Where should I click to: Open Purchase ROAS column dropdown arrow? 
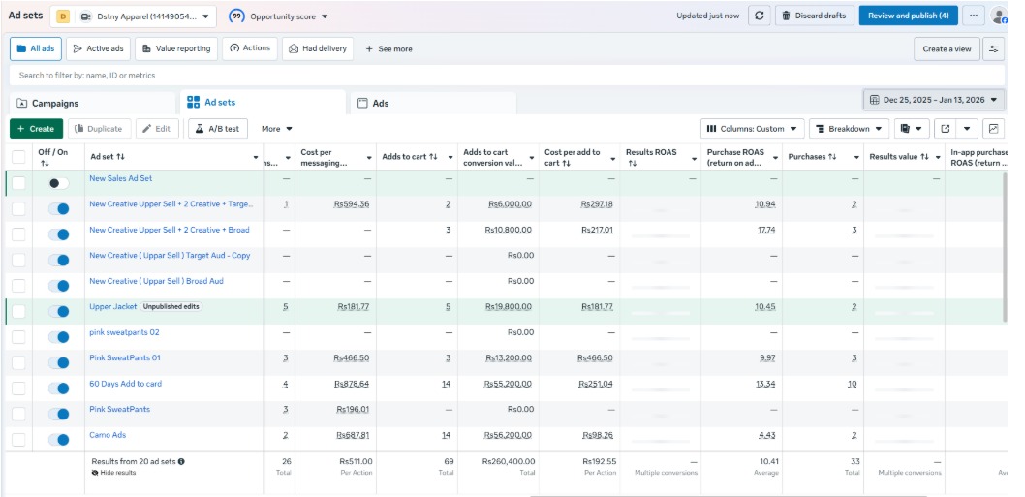[775, 158]
